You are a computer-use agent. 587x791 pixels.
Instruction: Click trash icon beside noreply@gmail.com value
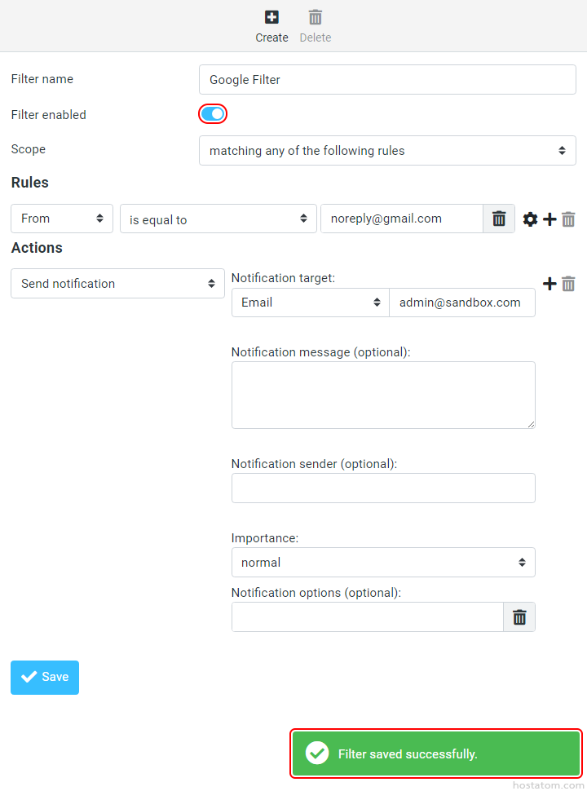click(x=499, y=219)
